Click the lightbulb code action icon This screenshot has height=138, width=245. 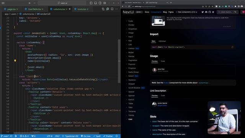pos(15,61)
